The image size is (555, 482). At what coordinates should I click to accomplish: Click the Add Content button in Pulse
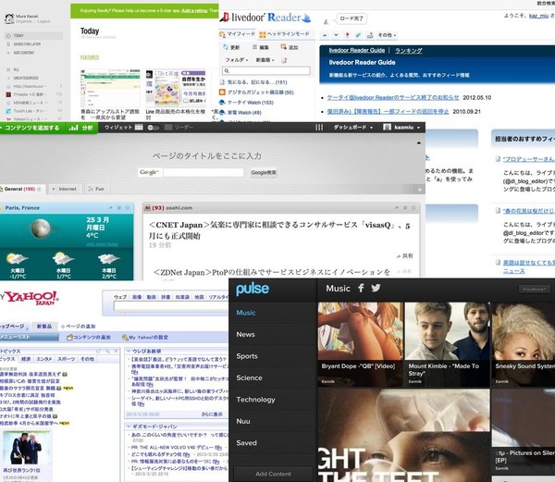[x=275, y=473]
